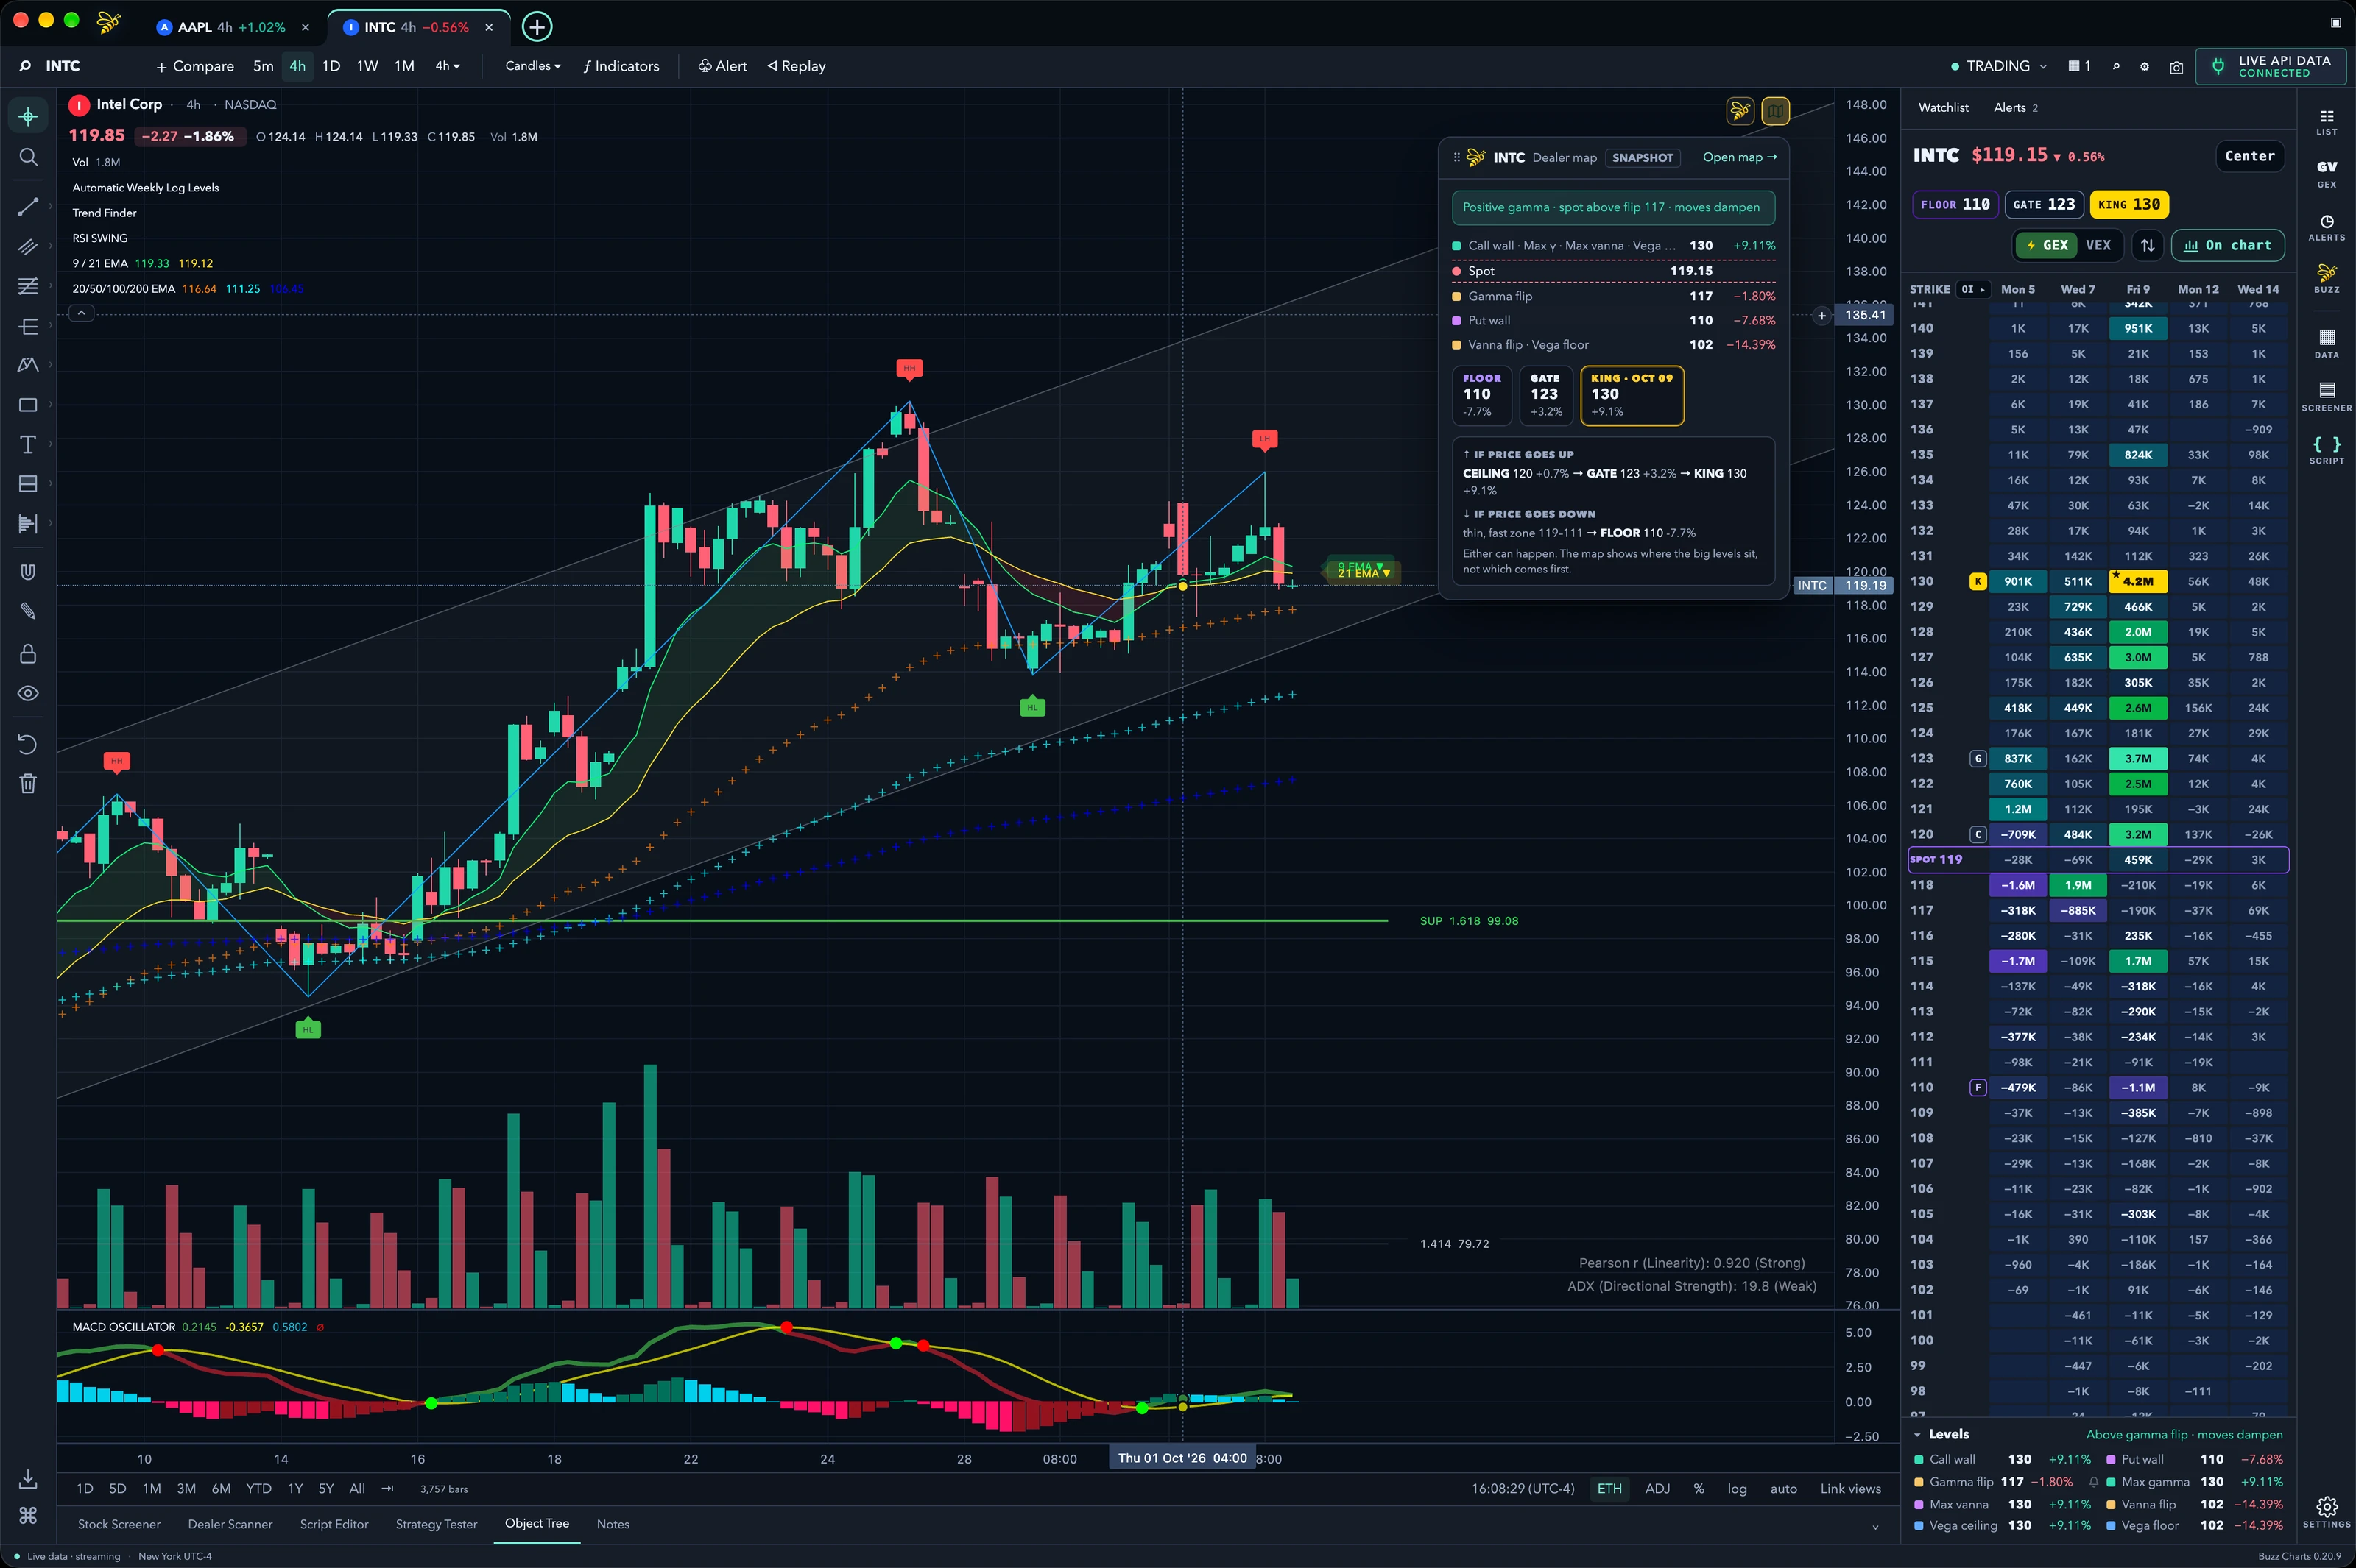The height and width of the screenshot is (1568, 2356).
Task: Select the GEX exposure mode
Action: (x=2047, y=245)
